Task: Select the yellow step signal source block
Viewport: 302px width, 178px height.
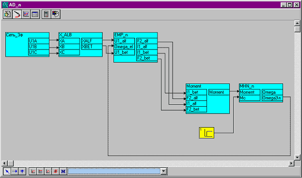Action: click(207, 133)
